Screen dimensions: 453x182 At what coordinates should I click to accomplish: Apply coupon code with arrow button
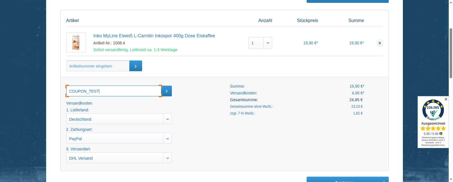click(x=167, y=91)
